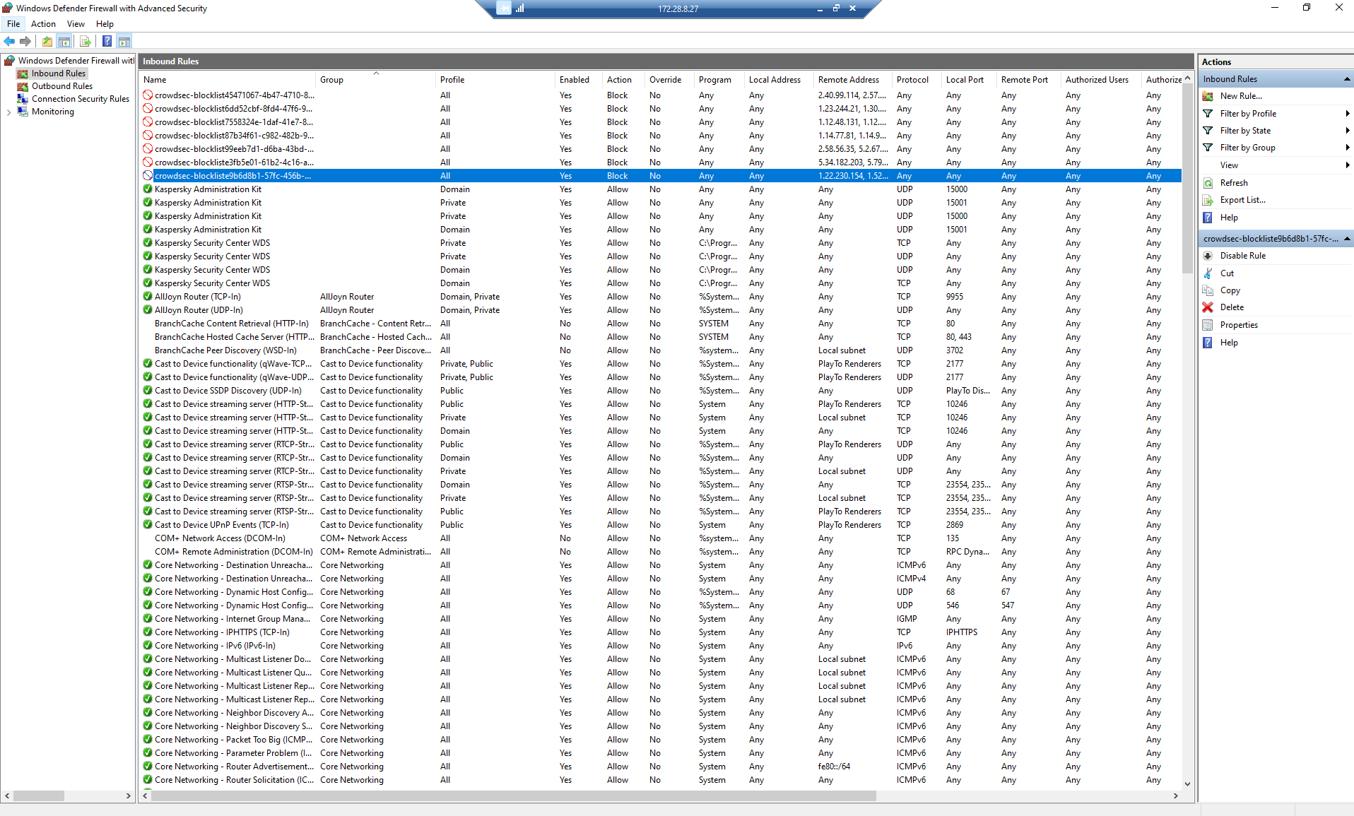1354x816 pixels.
Task: Open the View submenu in the Actions pane
Action: tap(1277, 165)
